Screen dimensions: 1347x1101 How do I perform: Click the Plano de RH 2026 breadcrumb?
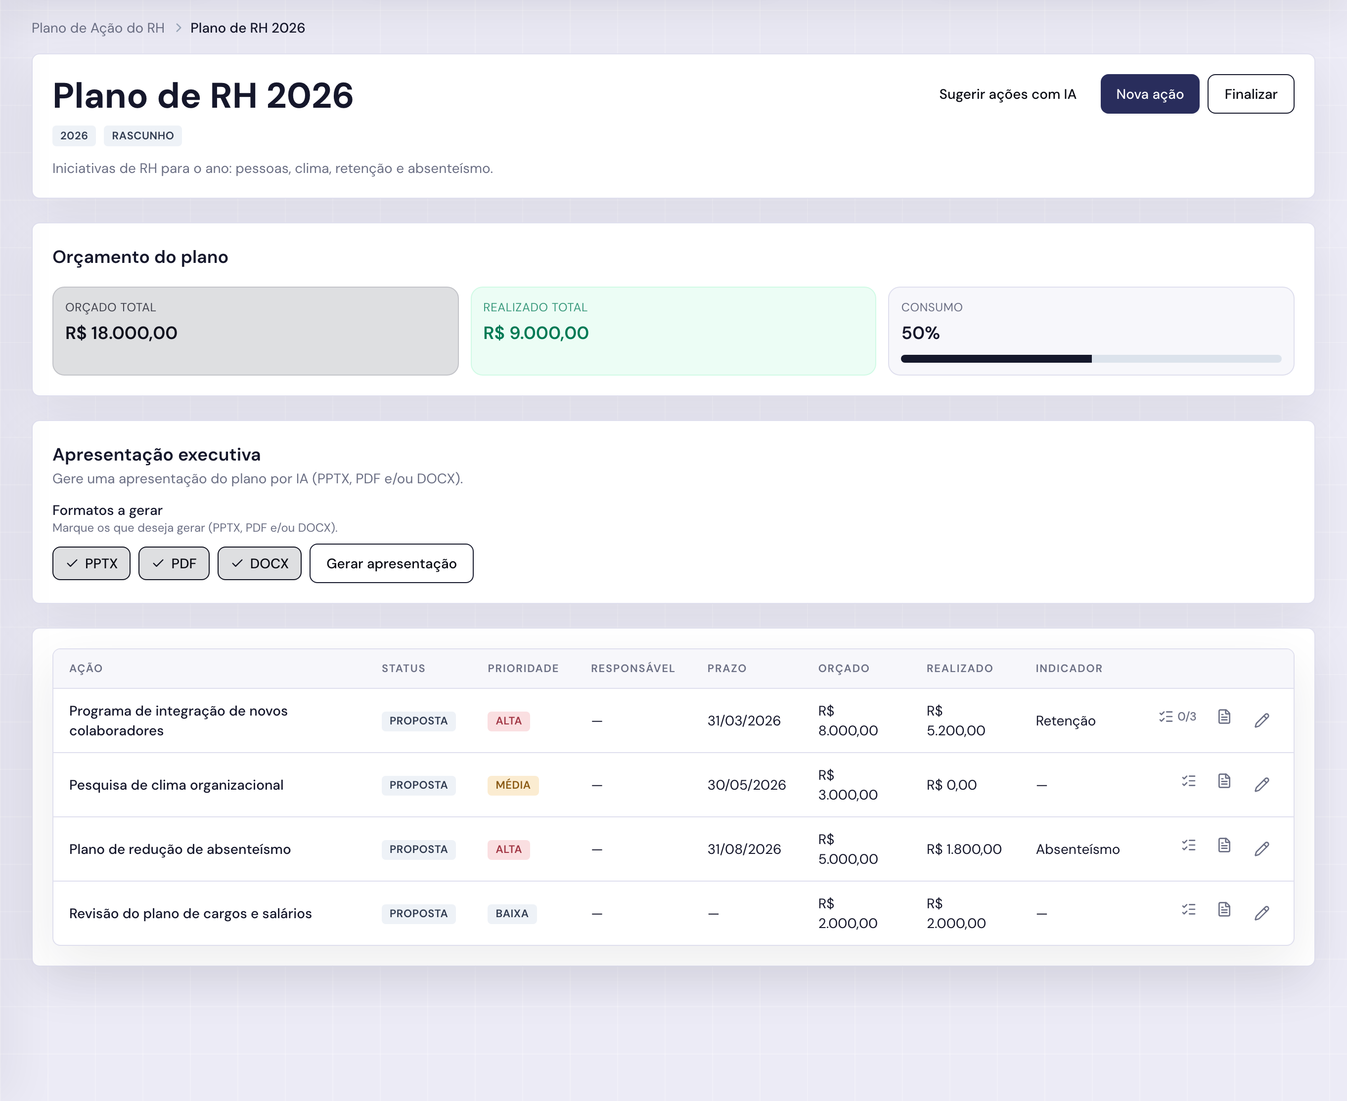[247, 28]
